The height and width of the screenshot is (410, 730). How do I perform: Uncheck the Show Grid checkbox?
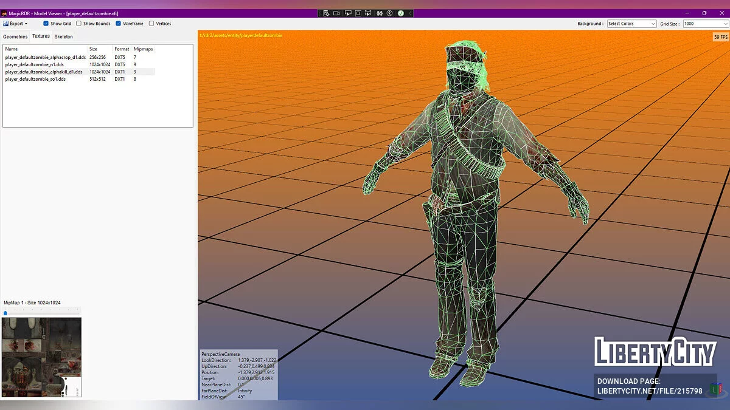(46, 24)
